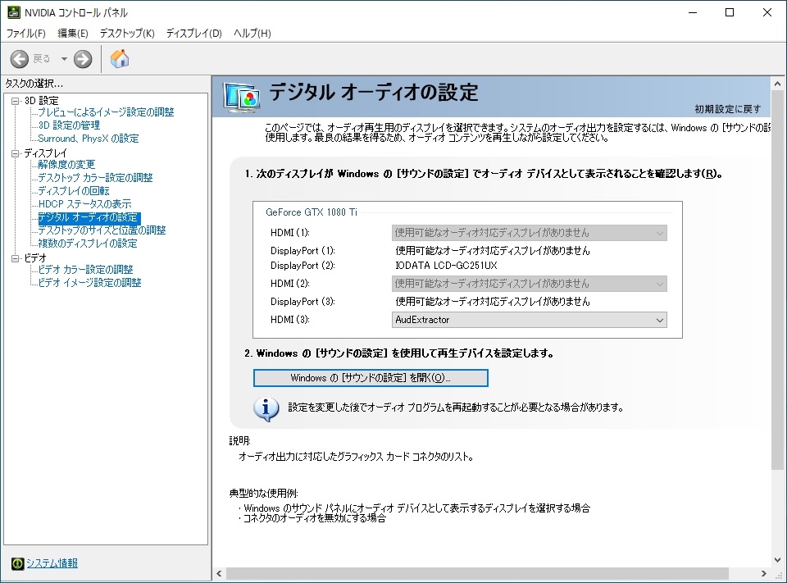Click IODATA LCD-GC251UX display text
This screenshot has height=583, width=787.
[x=446, y=265]
